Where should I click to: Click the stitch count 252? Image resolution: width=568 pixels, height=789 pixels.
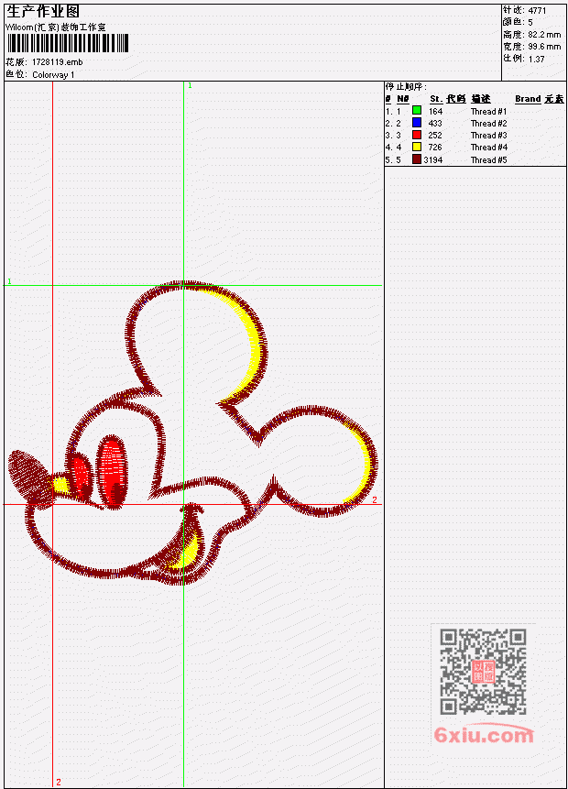(435, 136)
